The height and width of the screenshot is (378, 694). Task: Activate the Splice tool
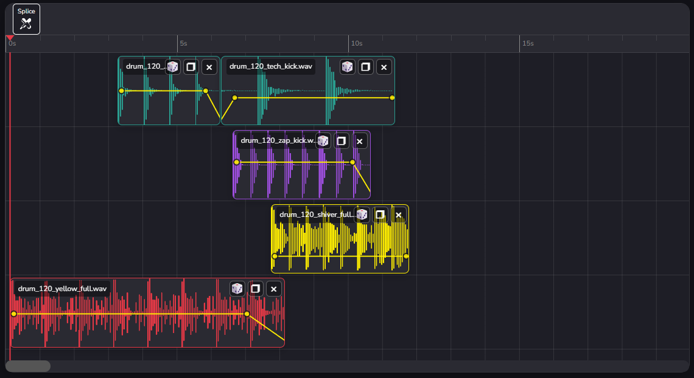coord(26,19)
